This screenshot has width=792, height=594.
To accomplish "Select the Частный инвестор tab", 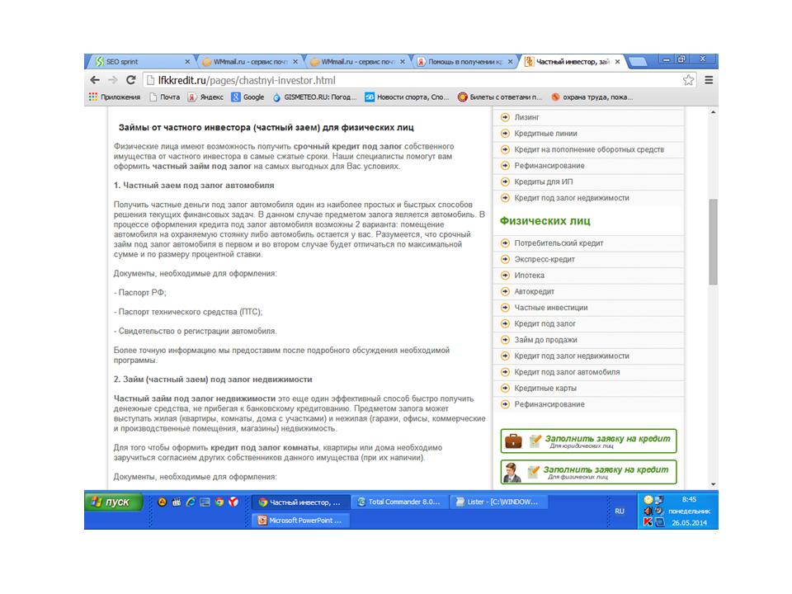I will click(x=571, y=62).
